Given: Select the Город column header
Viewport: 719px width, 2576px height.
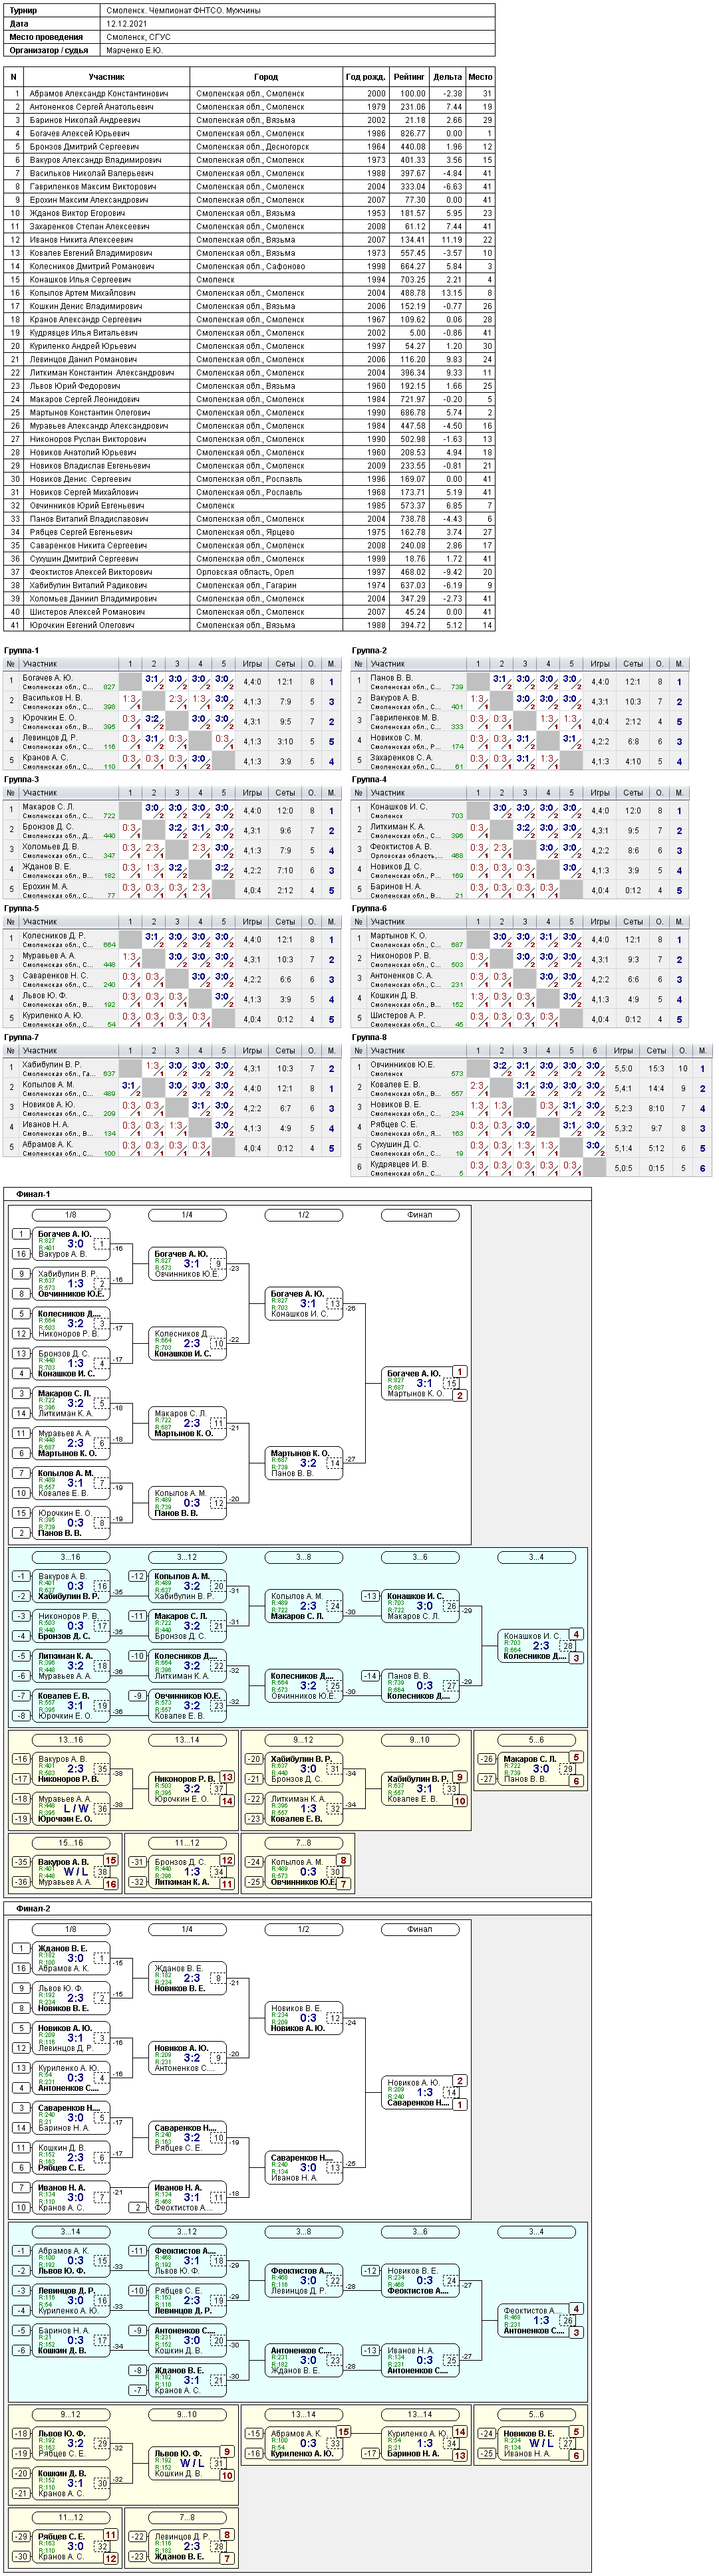Looking at the screenshot, I should (265, 76).
